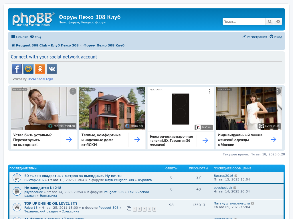The height and width of the screenshot is (219, 293).
Task: Open the Ссылки quick links menu
Action: [x=20, y=37]
